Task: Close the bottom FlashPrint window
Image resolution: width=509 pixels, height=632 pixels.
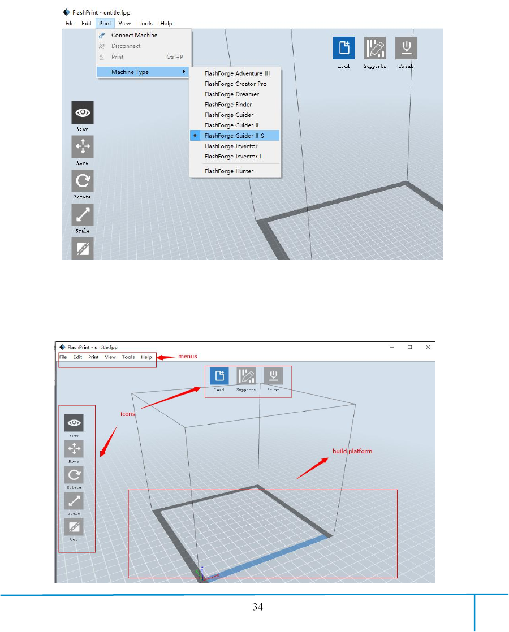Action: (428, 347)
